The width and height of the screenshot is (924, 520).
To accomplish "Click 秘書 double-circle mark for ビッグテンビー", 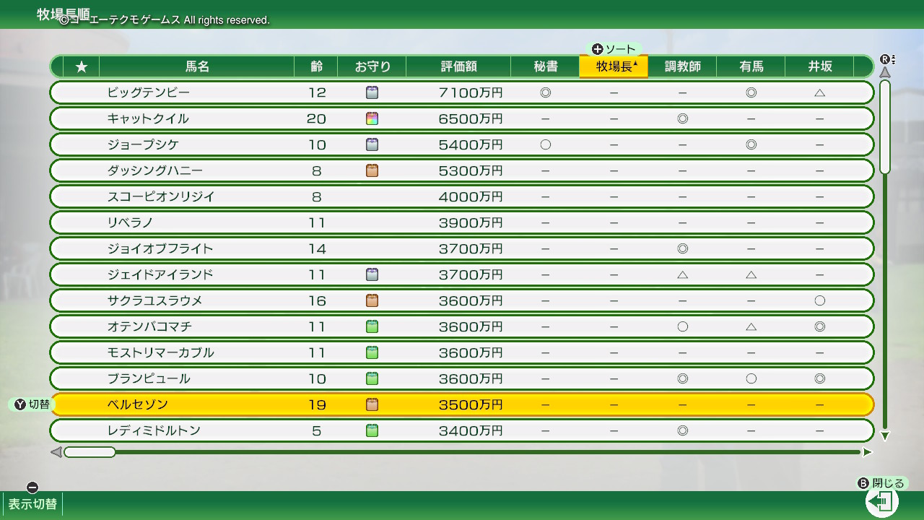I will [545, 92].
